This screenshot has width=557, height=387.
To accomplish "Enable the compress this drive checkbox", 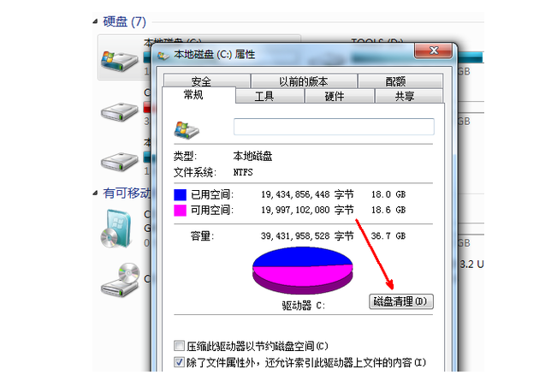I will [x=179, y=345].
